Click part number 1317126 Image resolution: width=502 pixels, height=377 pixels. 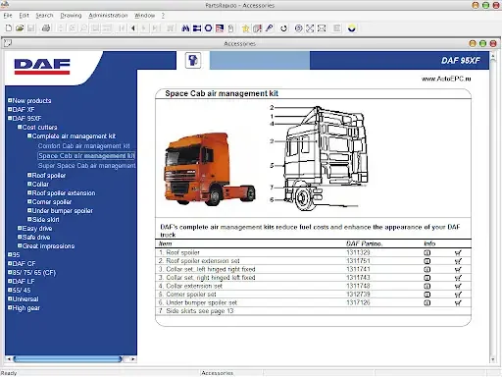pos(358,302)
